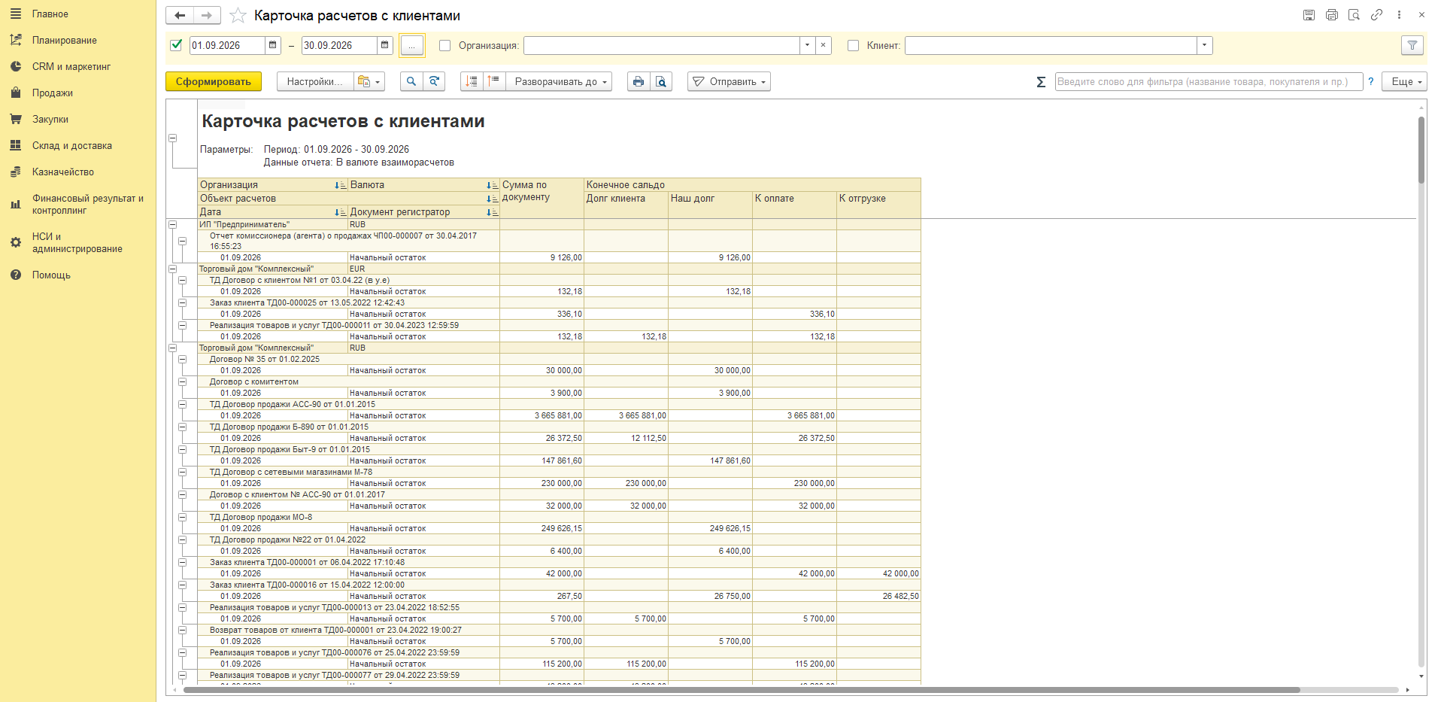Enable the Клиент filter checkbox

coord(853,46)
